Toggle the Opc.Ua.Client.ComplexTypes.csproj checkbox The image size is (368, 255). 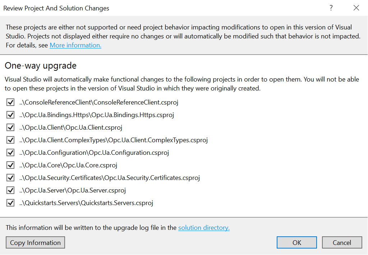[10, 140]
